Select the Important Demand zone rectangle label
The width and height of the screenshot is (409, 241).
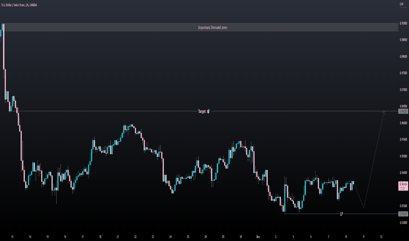click(212, 27)
